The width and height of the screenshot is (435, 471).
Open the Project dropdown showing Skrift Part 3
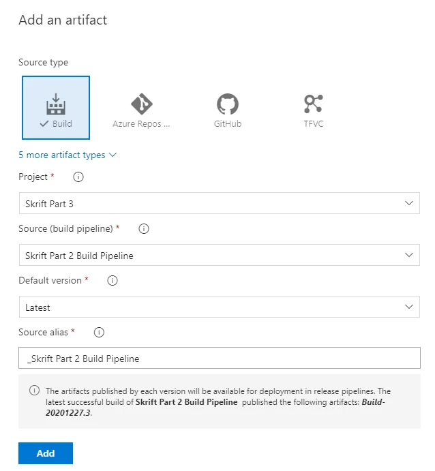[x=220, y=203]
